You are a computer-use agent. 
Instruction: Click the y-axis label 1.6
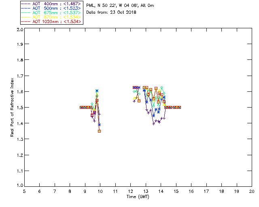click(20, 92)
